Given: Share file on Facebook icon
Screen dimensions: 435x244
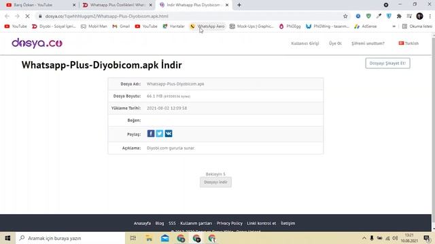Looking at the screenshot, I should (151, 134).
